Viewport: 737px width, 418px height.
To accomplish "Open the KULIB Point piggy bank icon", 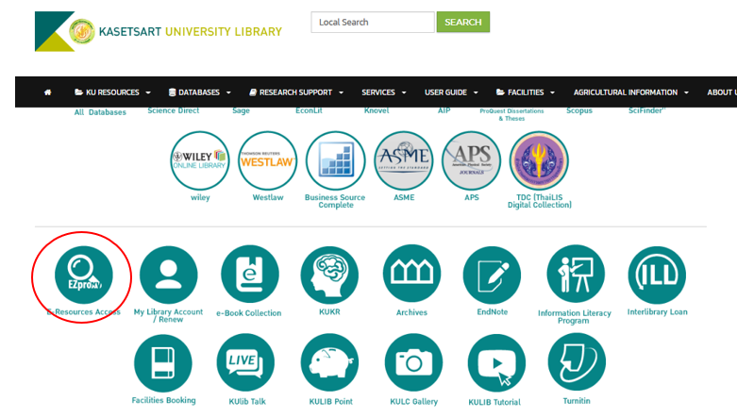I will click(329, 362).
